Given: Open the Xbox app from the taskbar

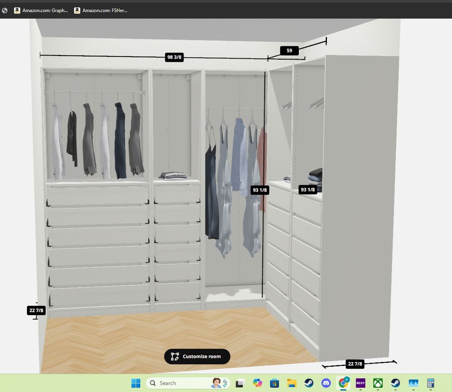Looking at the screenshot, I should [x=378, y=383].
